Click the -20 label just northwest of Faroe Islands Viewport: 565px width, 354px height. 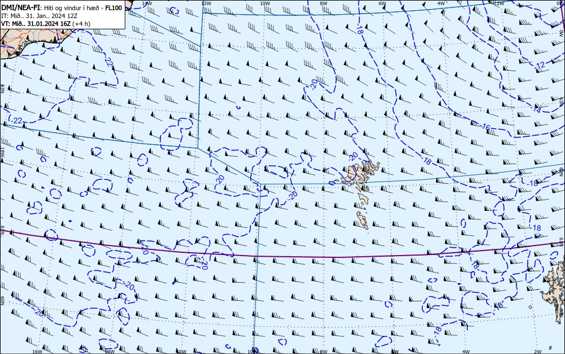[353, 157]
